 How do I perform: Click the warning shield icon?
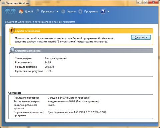(12, 30)
